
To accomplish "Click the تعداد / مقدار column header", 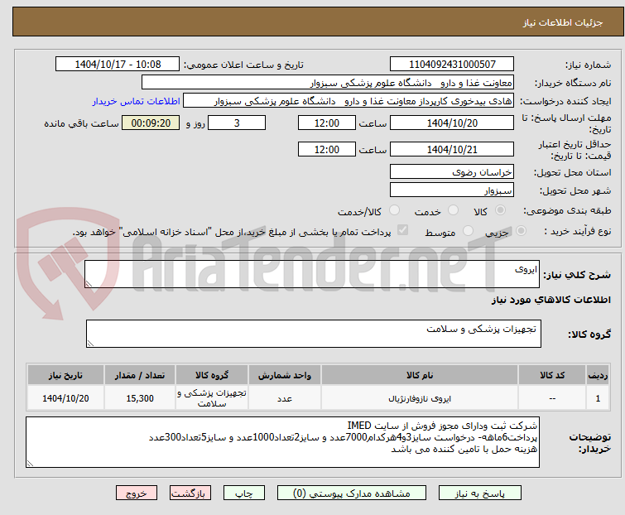I will (x=140, y=375).
